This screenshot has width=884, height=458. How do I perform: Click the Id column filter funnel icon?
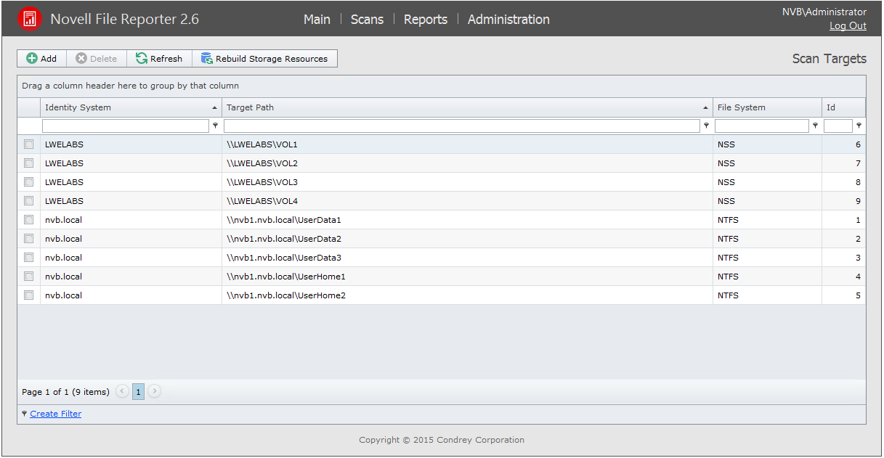[859, 126]
